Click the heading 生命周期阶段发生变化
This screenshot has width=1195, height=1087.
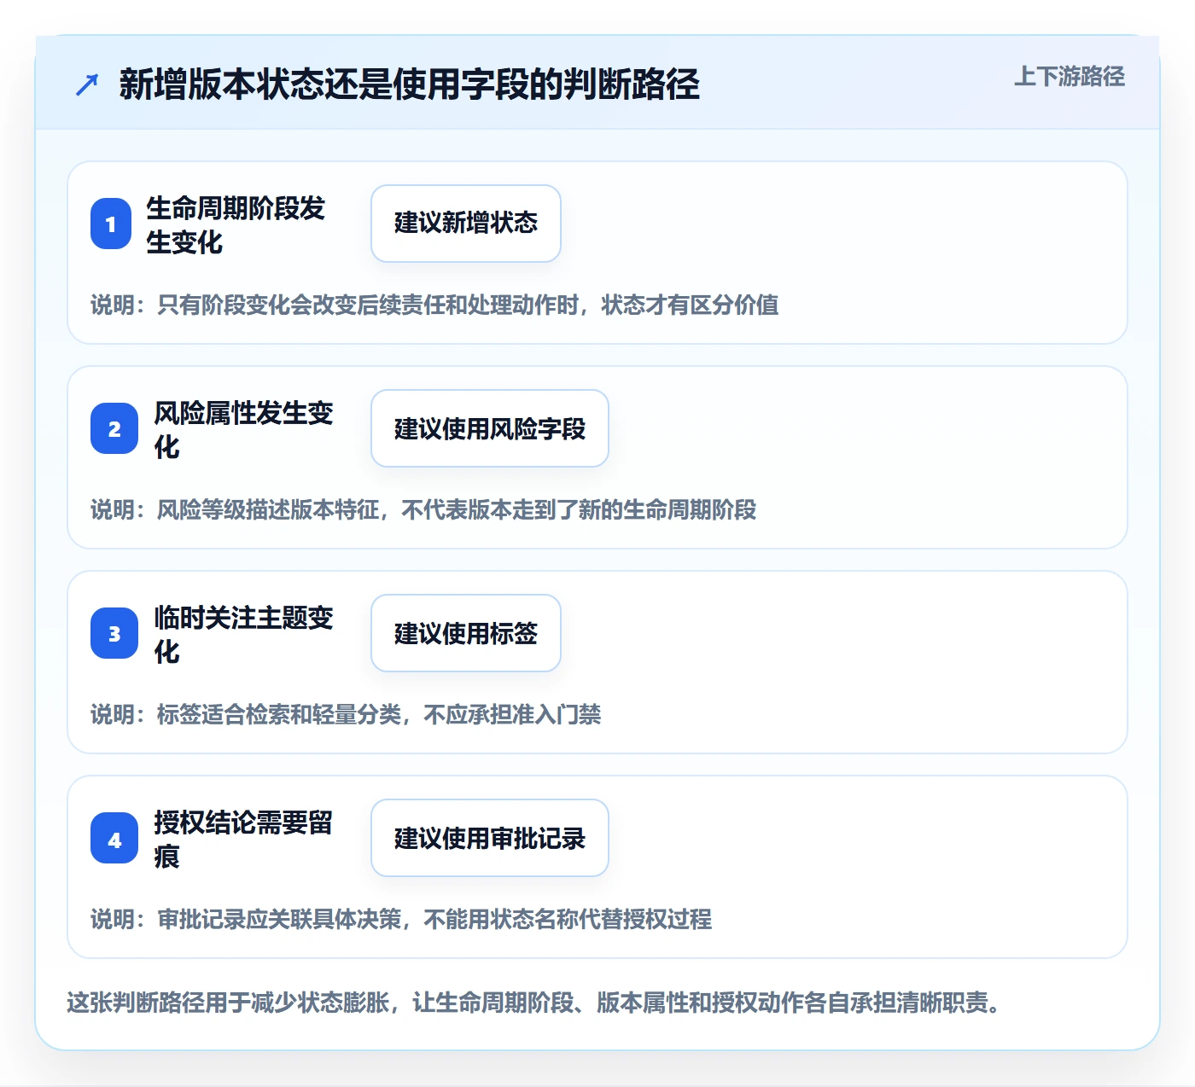click(236, 224)
